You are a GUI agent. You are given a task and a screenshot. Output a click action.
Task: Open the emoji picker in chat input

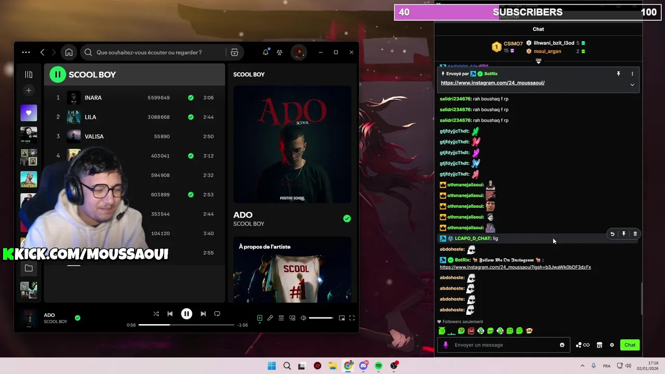[562, 345]
